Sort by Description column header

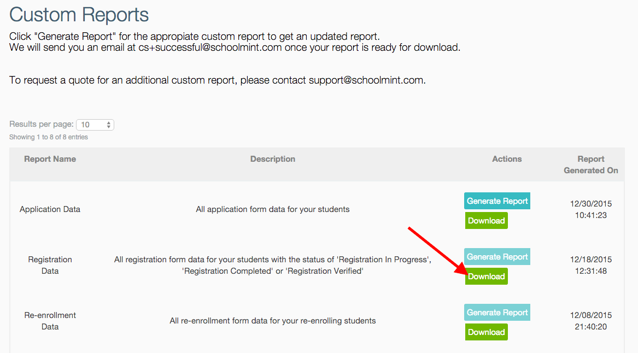pyautogui.click(x=273, y=159)
